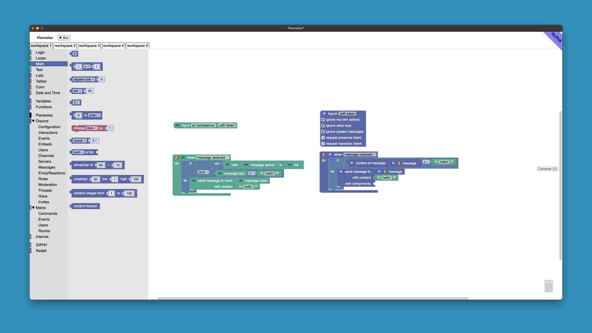Image resolution: width=592 pixels, height=333 pixels.
Task: Enable request presence intent checkbox
Action: (323, 138)
